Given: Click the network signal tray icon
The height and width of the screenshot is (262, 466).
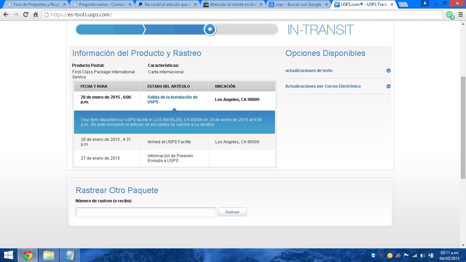Looking at the screenshot, I should tap(414, 255).
